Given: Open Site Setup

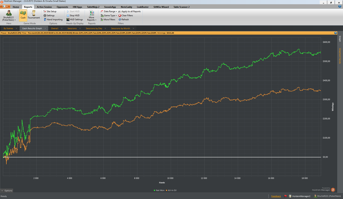Looking at the screenshot, I should pos(50,11).
